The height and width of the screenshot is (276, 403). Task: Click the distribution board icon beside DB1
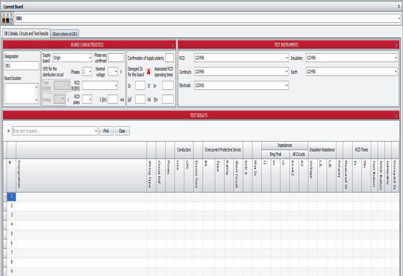click(x=8, y=18)
